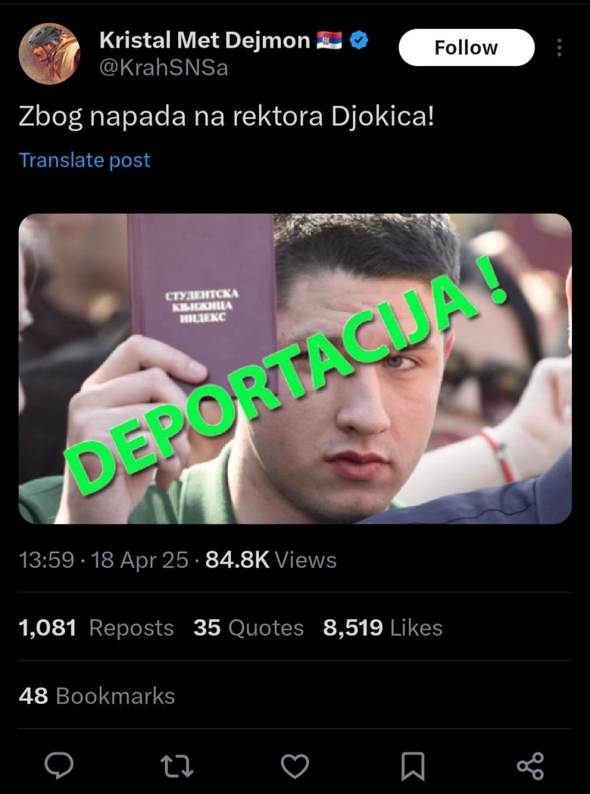View the 1,081 Reposts list
The height and width of the screenshot is (794, 590).
(97, 628)
